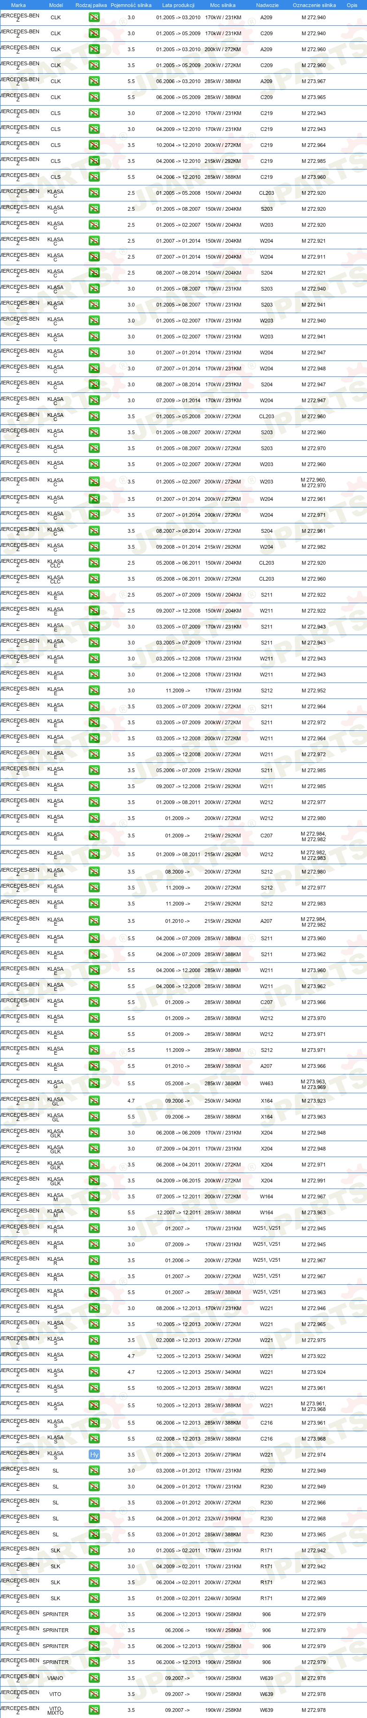Click engine code 'M 273.967'

point(313,81)
